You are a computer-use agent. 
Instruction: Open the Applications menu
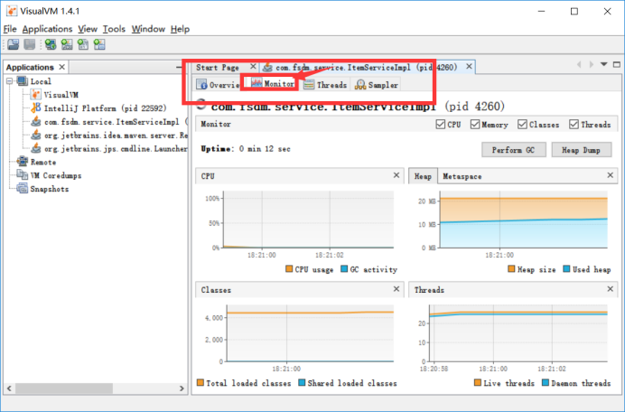tap(47, 29)
